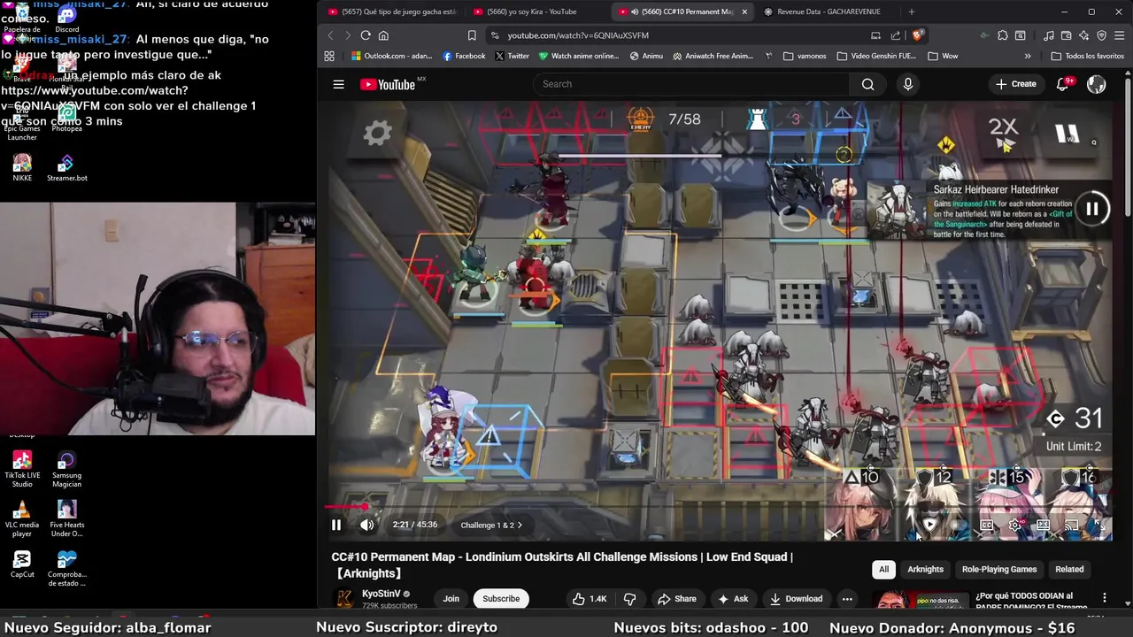The width and height of the screenshot is (1133, 637).
Task: Expand the Challenge 1 & 2 chapter chevron
Action: point(520,526)
